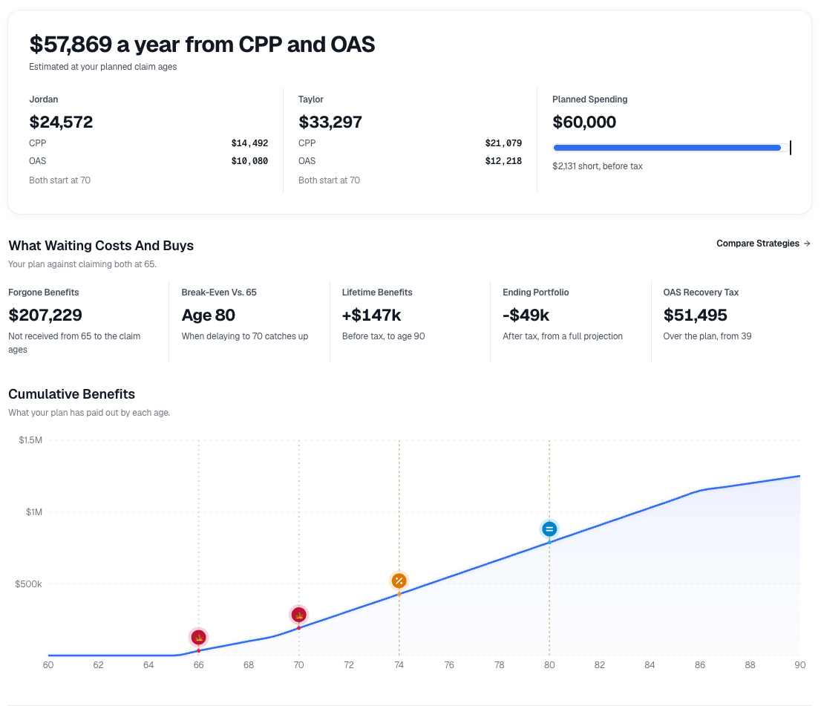Click the OAS Recovery Tax label
The width and height of the screenshot is (821, 706).
701,292
